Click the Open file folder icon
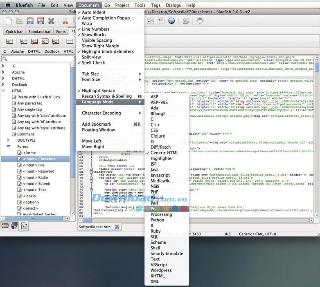This screenshot has height=287, width=320. (x=20, y=21)
